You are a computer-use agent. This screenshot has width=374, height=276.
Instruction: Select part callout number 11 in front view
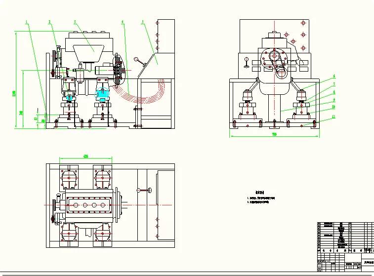coord(333,117)
